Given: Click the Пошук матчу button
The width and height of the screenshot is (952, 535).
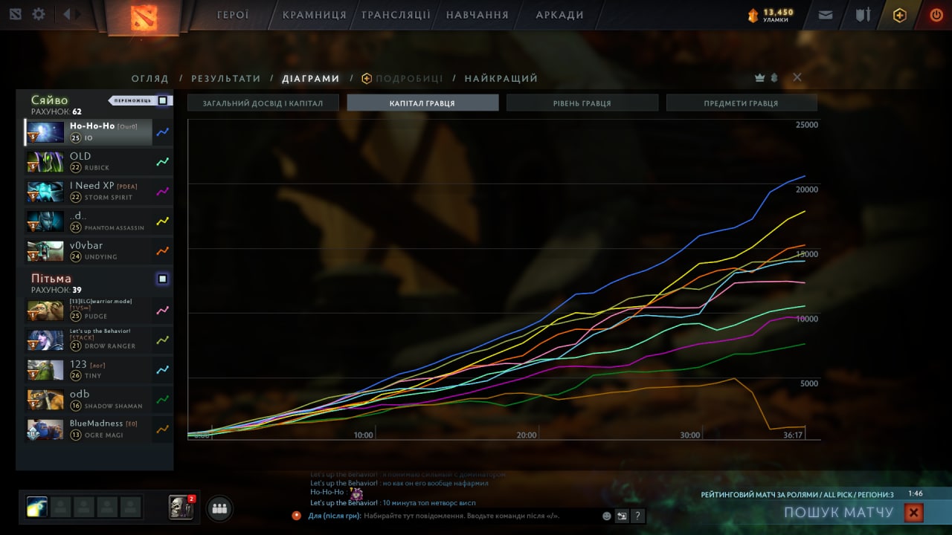Looking at the screenshot, I should tap(838, 512).
